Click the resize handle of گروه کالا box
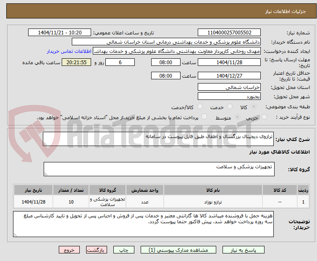Image resolution: width=317 pixels, height=261 pixels. (46, 174)
